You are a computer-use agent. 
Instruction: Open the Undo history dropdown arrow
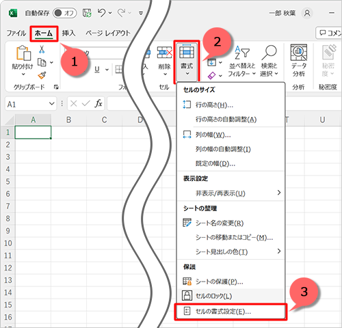pos(110,13)
